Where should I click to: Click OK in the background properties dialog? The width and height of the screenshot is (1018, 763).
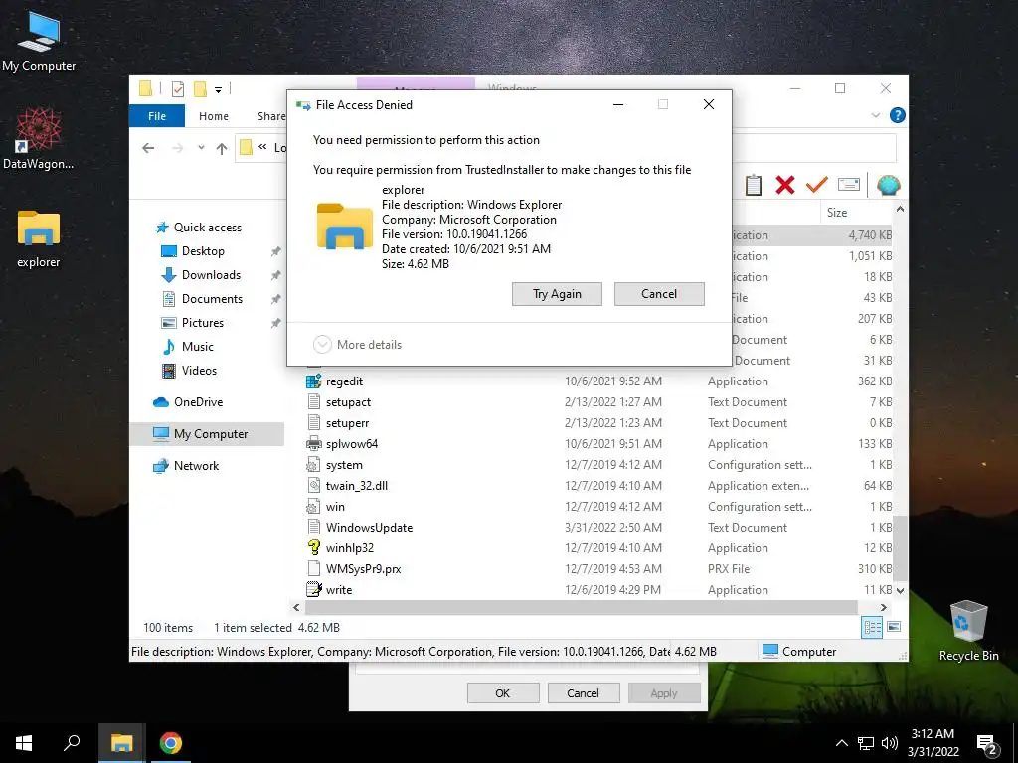click(x=502, y=692)
